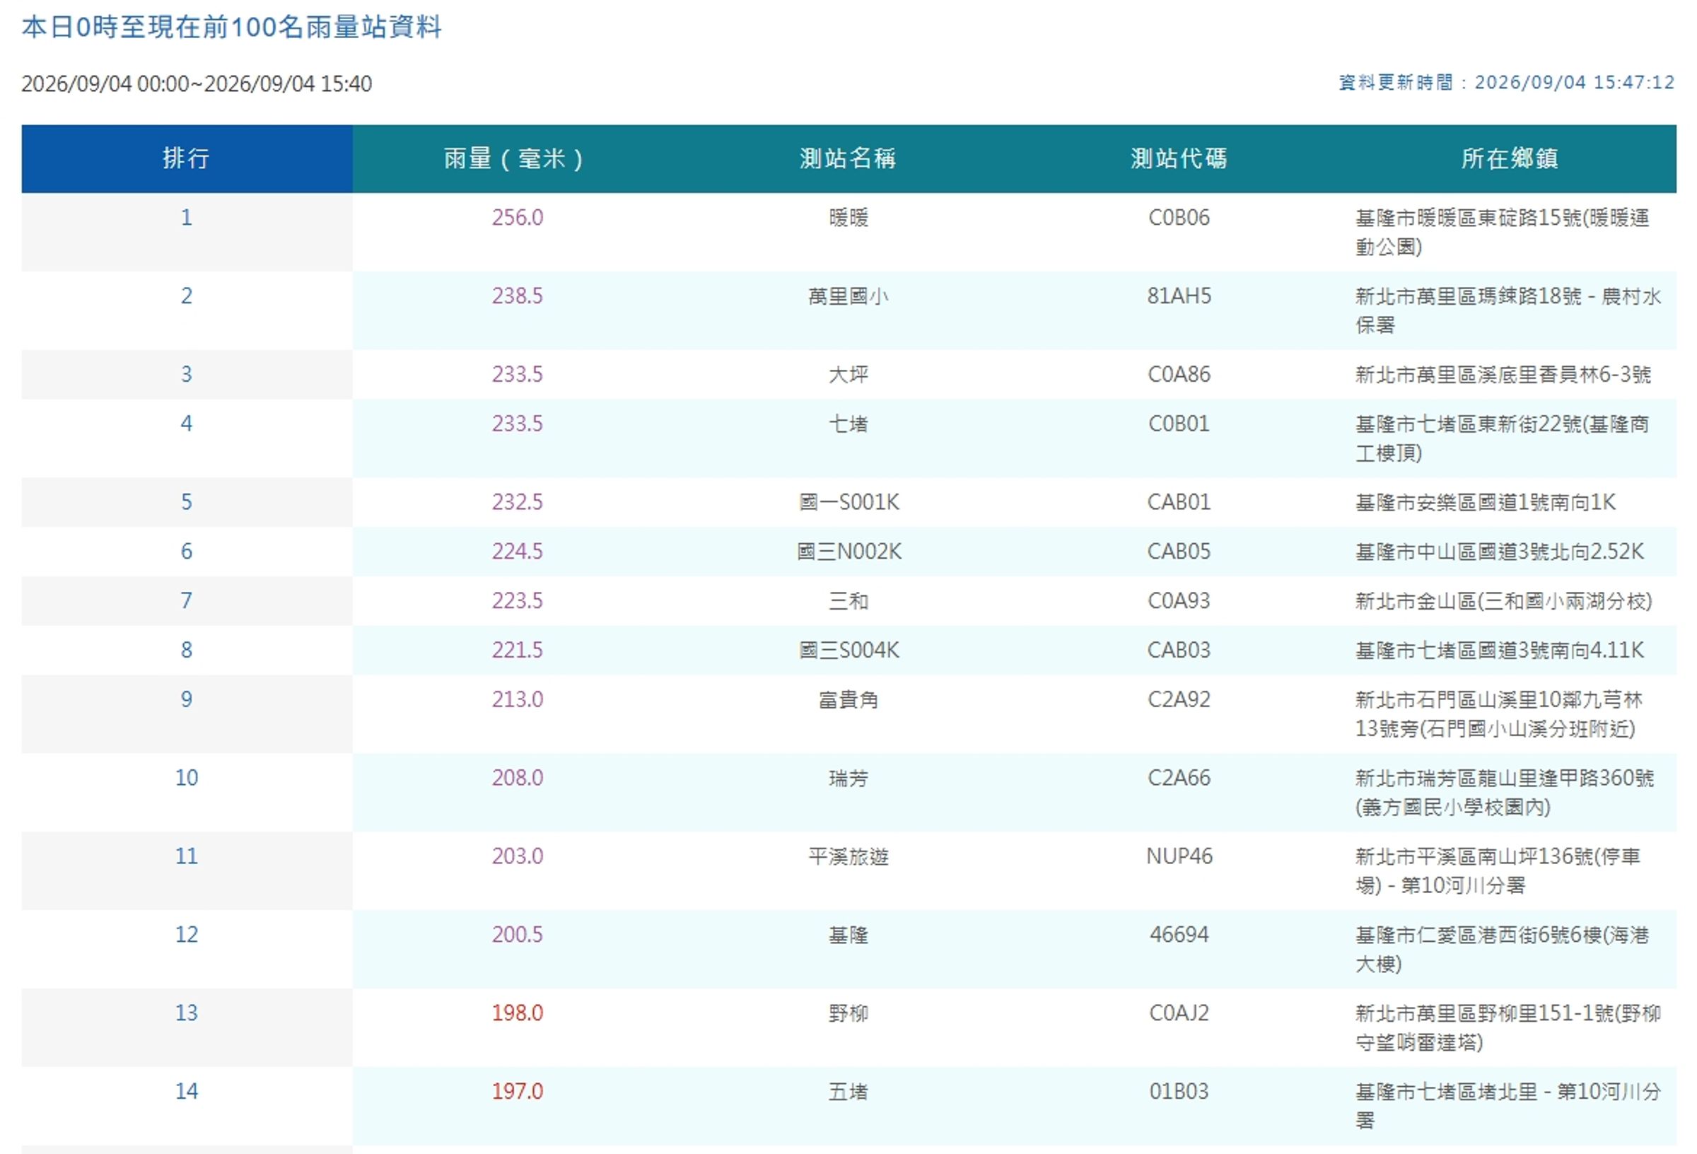Click station name 國一S001K
This screenshot has width=1697, height=1154.
click(848, 503)
